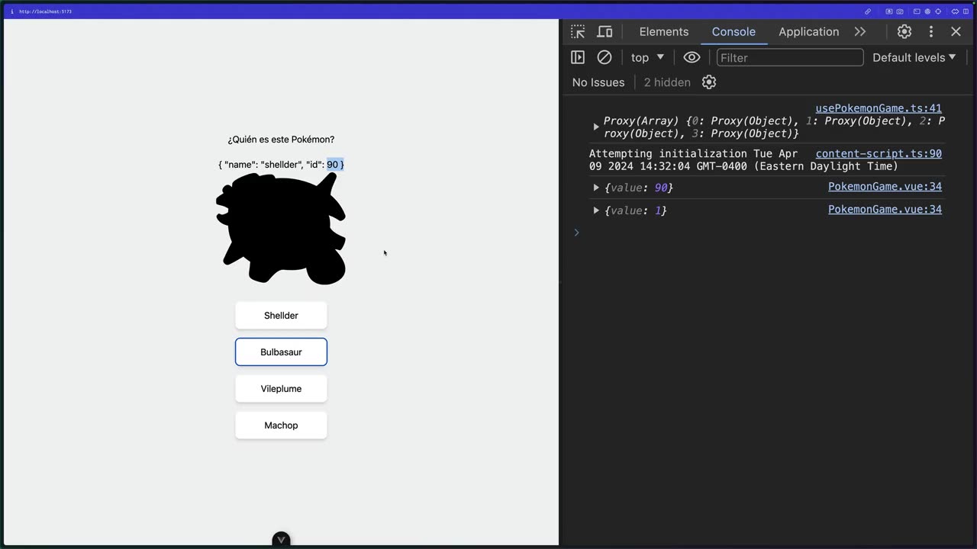The image size is (977, 549).
Task: Click the Pokémon silhouette image
Action: click(x=281, y=229)
